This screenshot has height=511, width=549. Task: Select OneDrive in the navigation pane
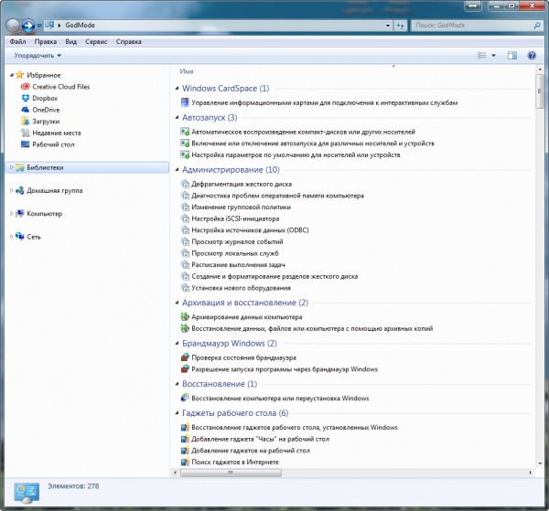[x=46, y=110]
